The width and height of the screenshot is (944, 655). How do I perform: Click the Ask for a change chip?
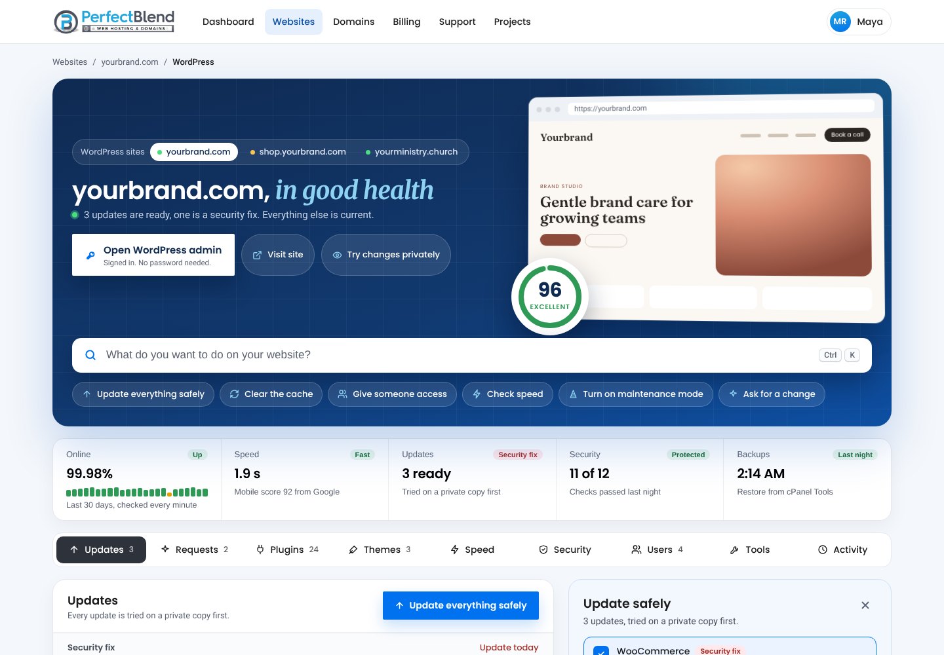[x=772, y=394]
